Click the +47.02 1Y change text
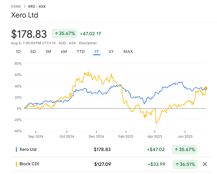The height and width of the screenshot is (174, 217). coord(91,34)
